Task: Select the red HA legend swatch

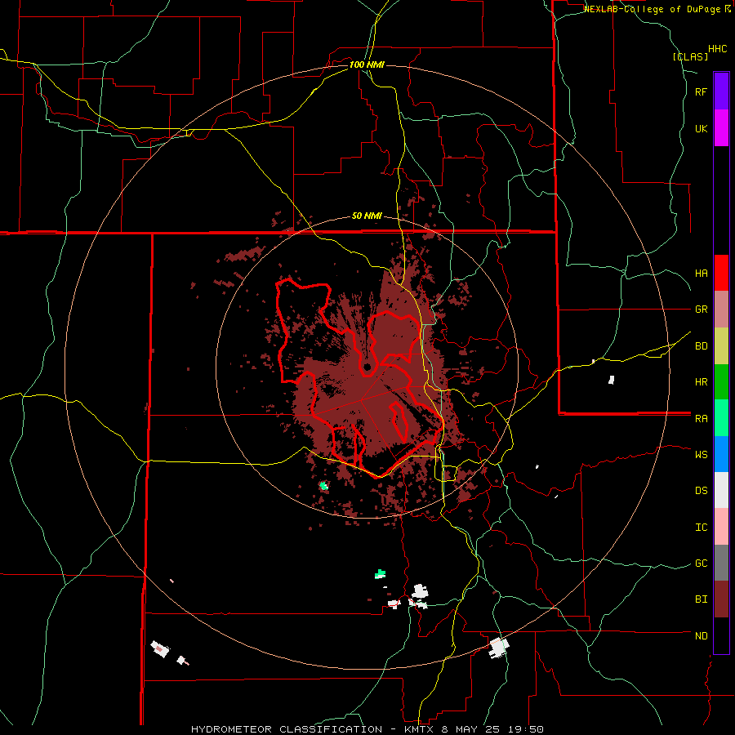Action: click(721, 273)
